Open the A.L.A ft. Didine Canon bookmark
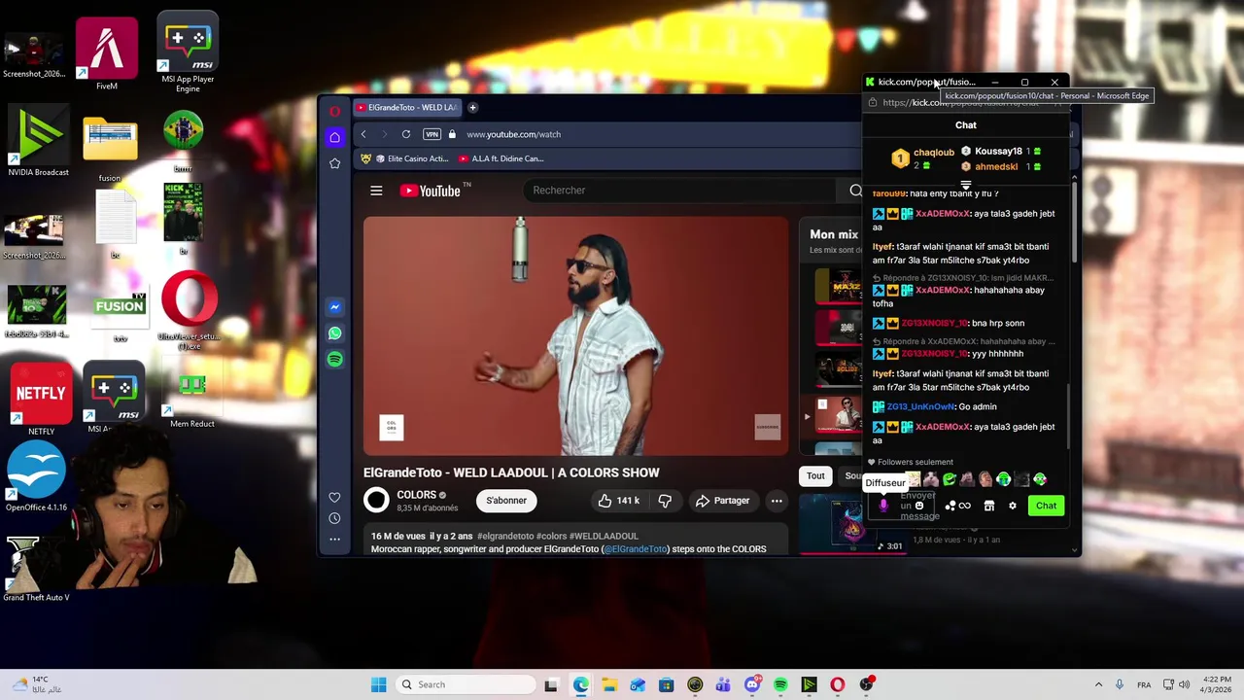This screenshot has width=1244, height=700. tap(501, 158)
